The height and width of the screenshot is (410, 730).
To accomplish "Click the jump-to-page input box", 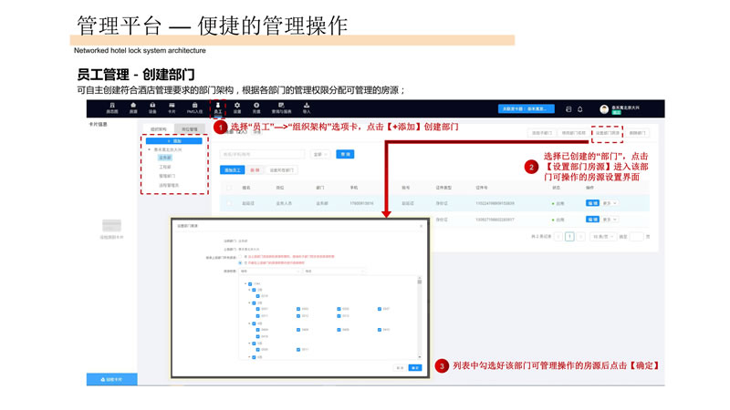I will pos(636,237).
